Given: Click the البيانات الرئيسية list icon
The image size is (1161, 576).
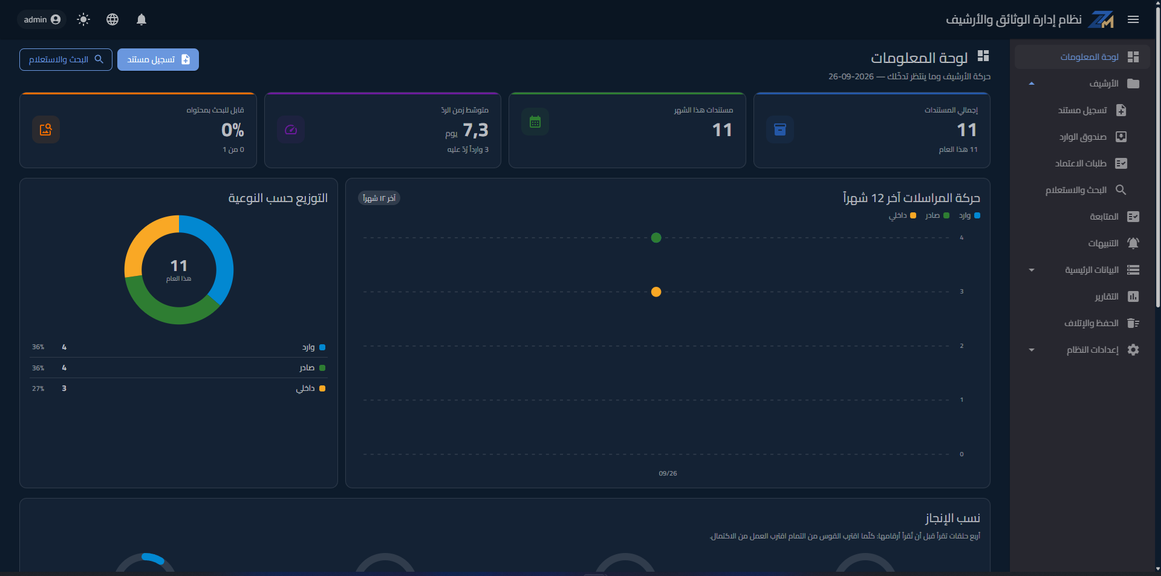Looking at the screenshot, I should point(1133,270).
